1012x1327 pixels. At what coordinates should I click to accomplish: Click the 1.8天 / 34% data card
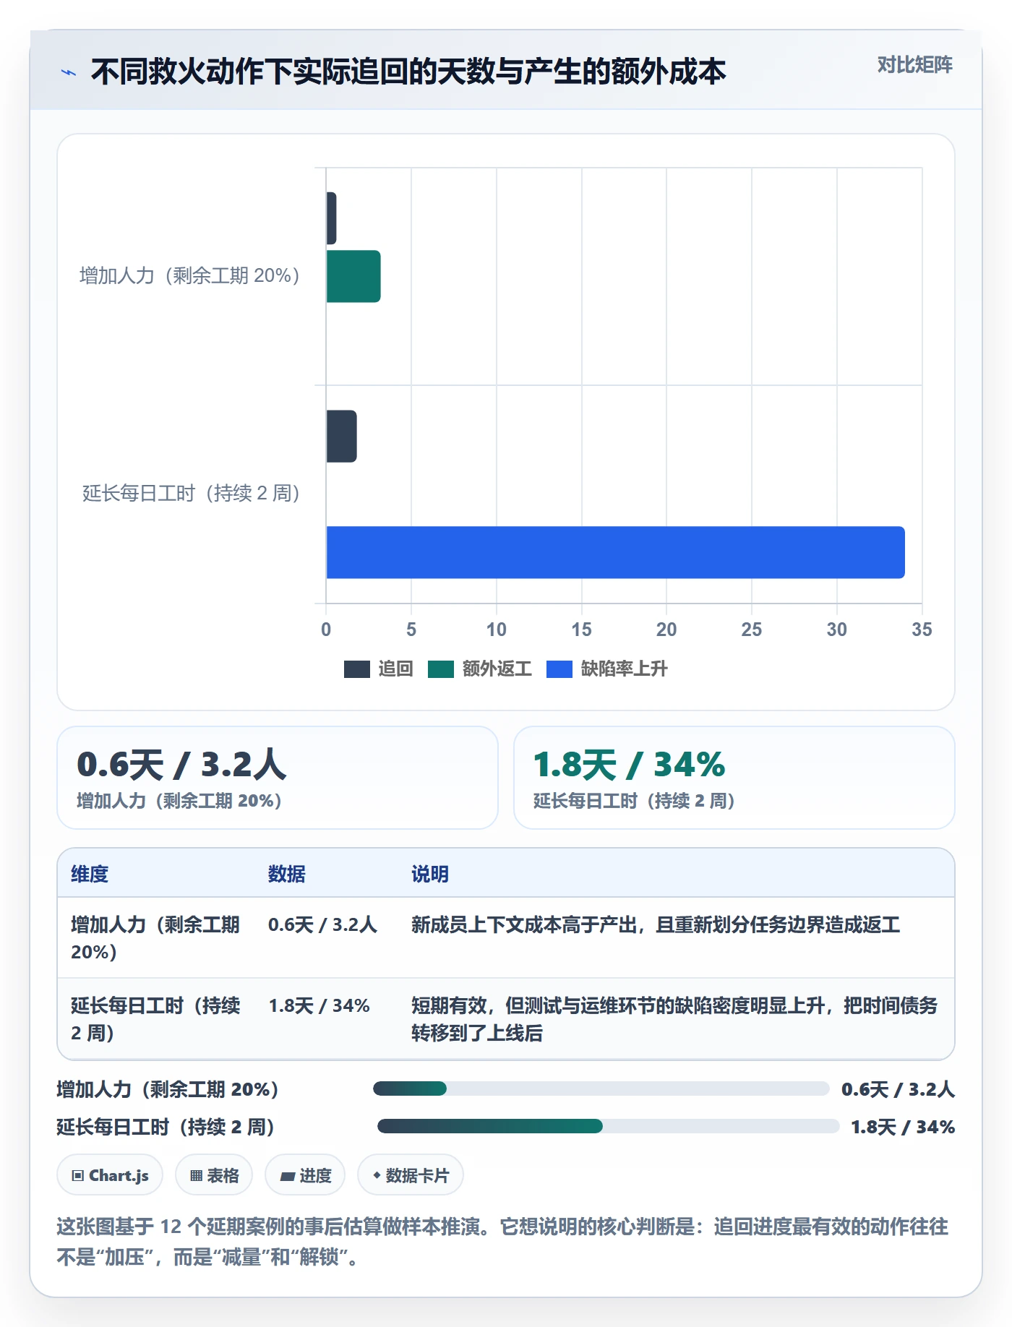[734, 778]
